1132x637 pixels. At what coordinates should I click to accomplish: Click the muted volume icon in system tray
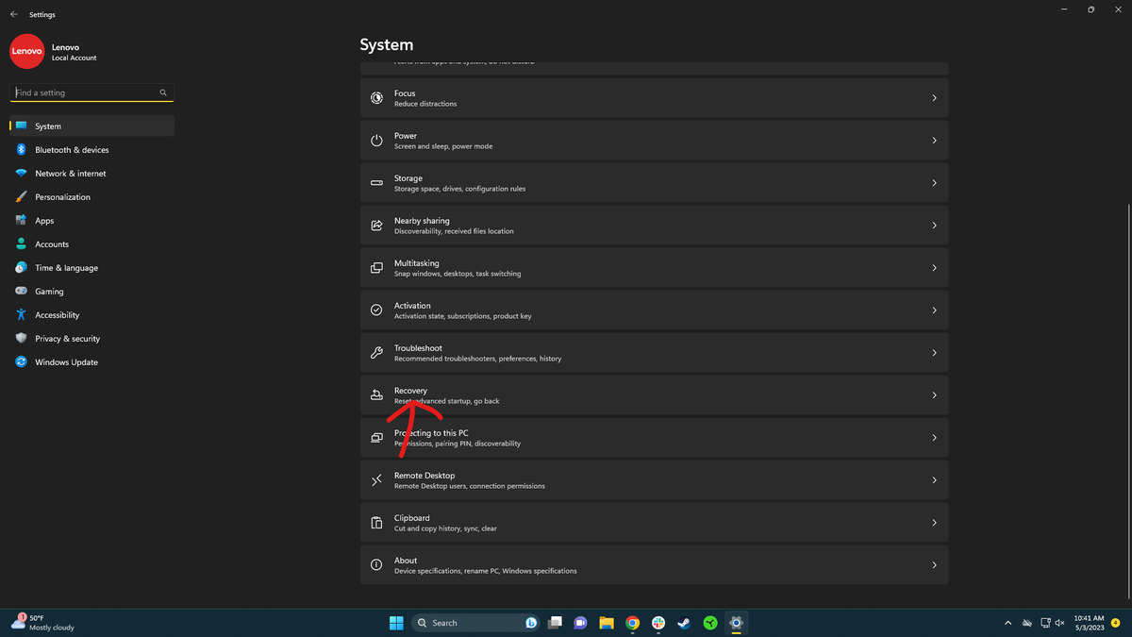[x=1059, y=623]
